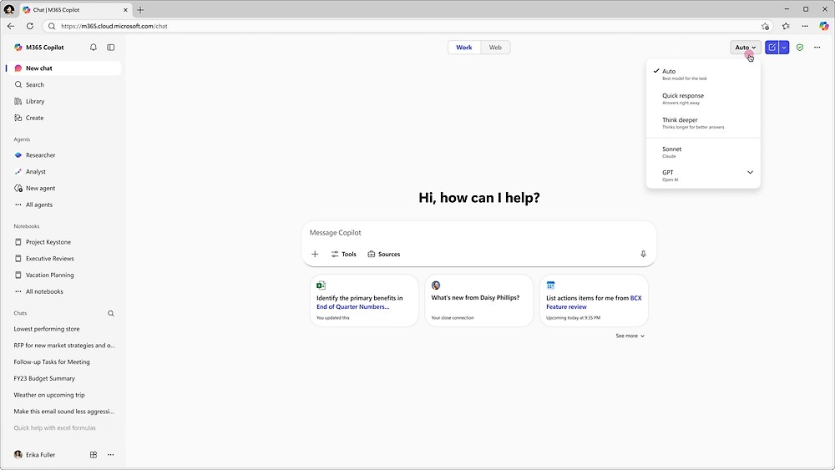Switch to Web tab
The image size is (835, 470).
click(x=495, y=48)
